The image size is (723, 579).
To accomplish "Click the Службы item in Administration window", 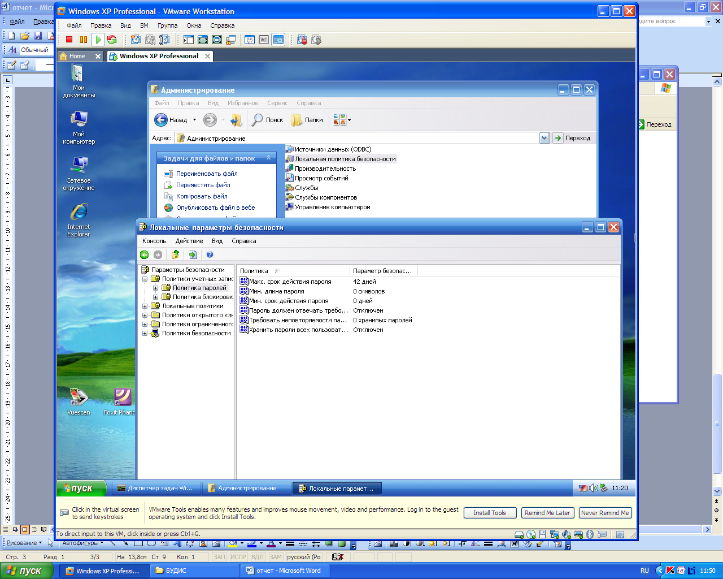I will tap(307, 188).
